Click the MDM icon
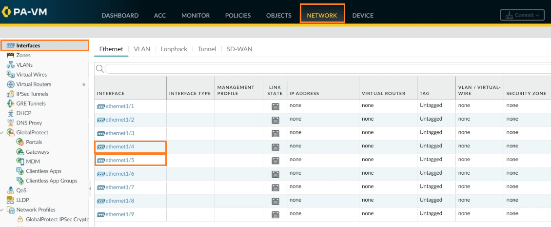The width and height of the screenshot is (551, 227). pos(20,161)
